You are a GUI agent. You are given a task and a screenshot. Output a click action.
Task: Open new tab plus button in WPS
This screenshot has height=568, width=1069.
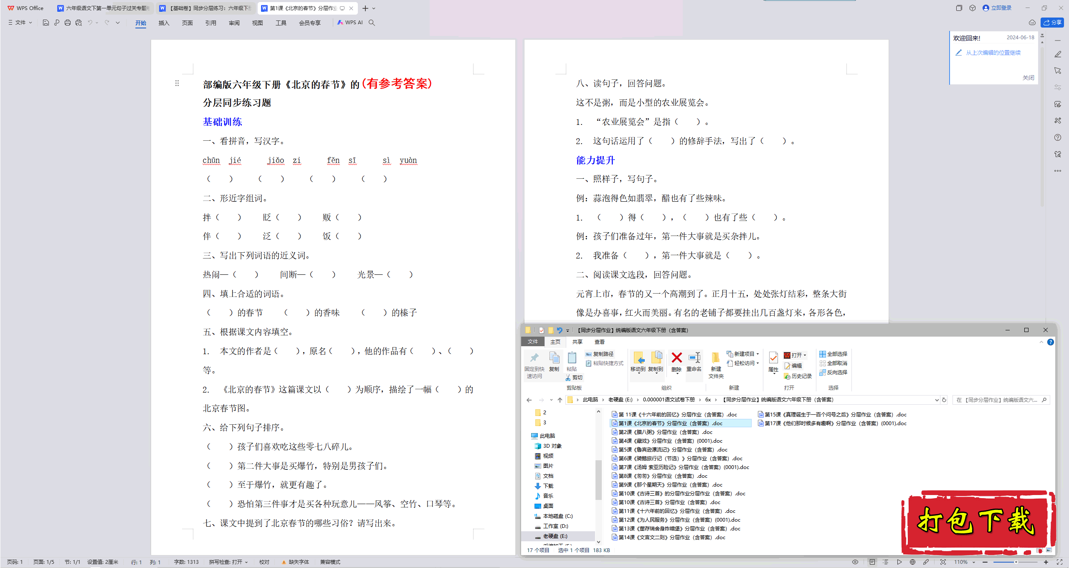[x=365, y=8]
